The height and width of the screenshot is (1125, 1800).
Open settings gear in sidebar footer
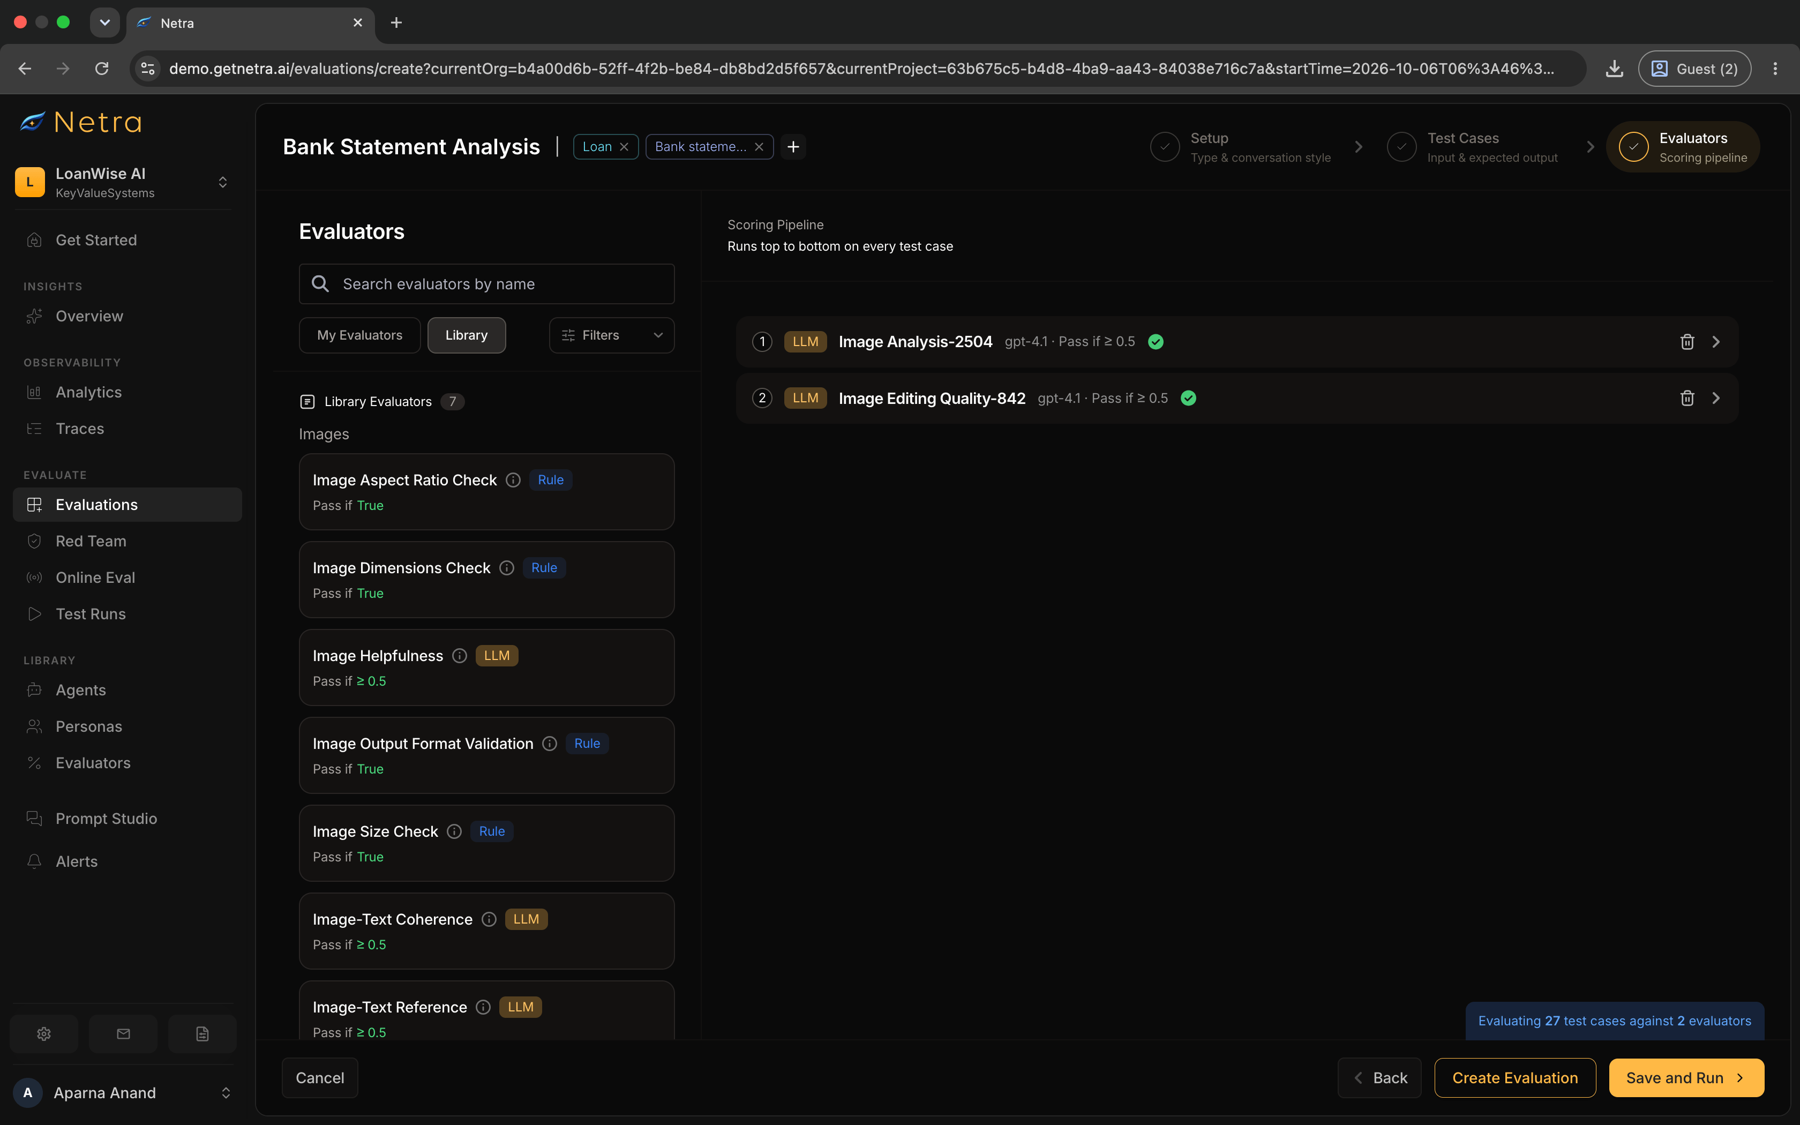pos(44,1033)
